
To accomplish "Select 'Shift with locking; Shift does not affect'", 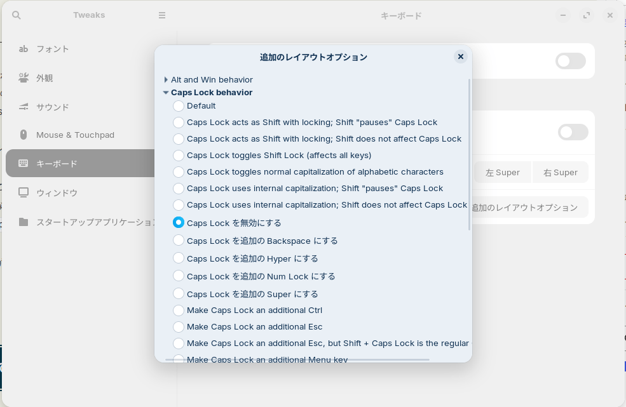I will (x=179, y=139).
